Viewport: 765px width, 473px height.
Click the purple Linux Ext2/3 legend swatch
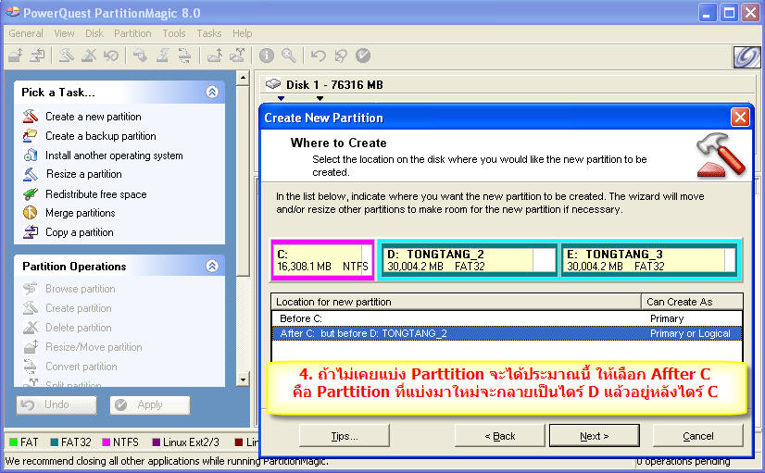point(157,442)
